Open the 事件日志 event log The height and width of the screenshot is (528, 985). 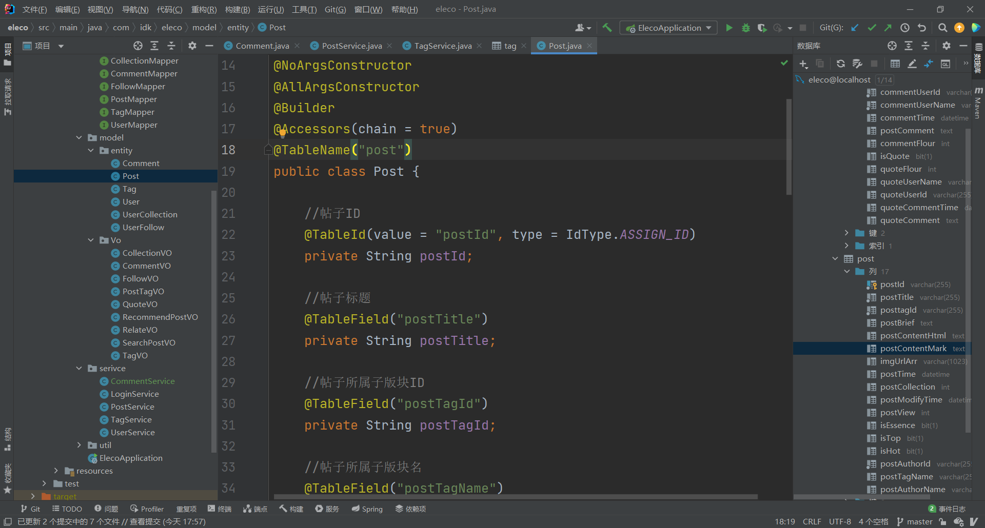pos(947,509)
